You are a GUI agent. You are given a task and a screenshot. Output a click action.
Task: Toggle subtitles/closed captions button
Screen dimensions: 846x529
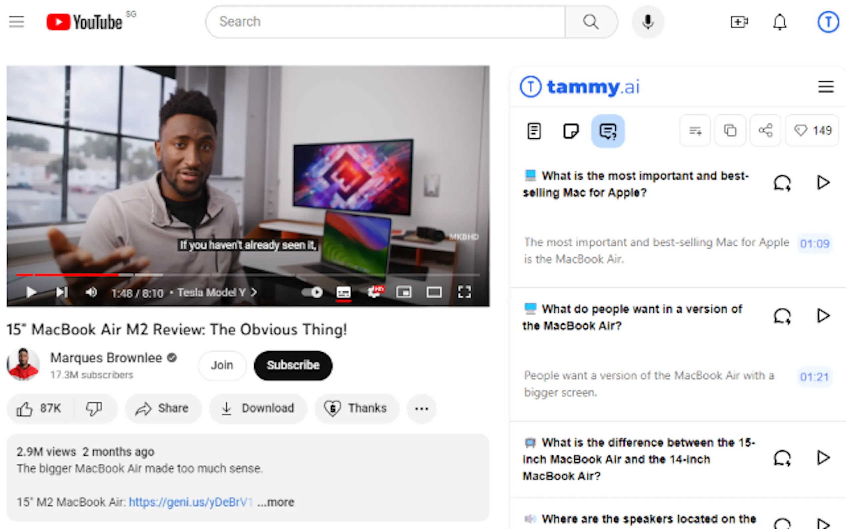click(x=343, y=292)
